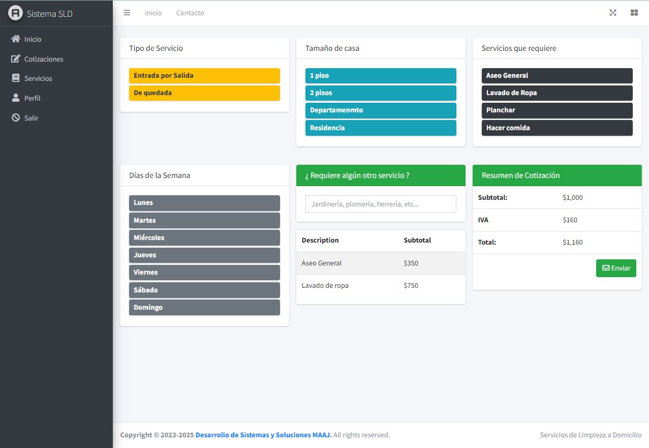649x448 pixels.
Task: Click the Cotizaciones edit icon in sidebar
Action: pyautogui.click(x=16, y=59)
